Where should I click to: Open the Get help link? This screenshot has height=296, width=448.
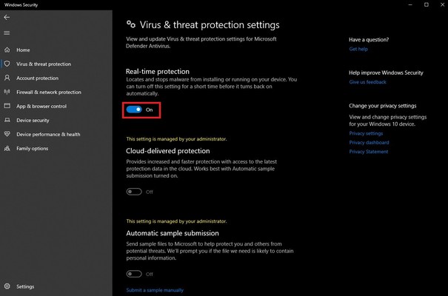(358, 49)
